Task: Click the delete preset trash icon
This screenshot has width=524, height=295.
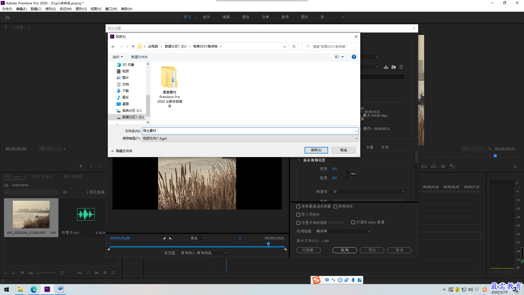Action: coord(401,67)
